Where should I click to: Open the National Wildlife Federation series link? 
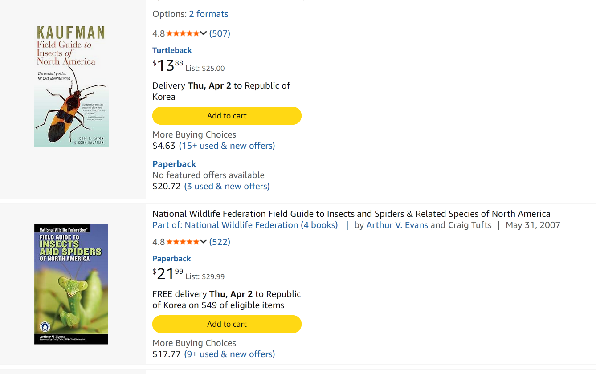click(245, 225)
